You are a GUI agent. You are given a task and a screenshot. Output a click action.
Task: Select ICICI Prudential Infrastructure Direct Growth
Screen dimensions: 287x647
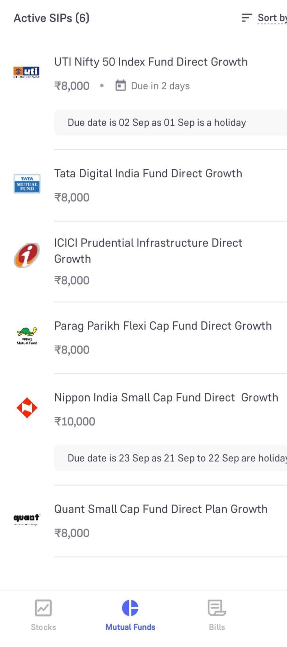coord(148,250)
